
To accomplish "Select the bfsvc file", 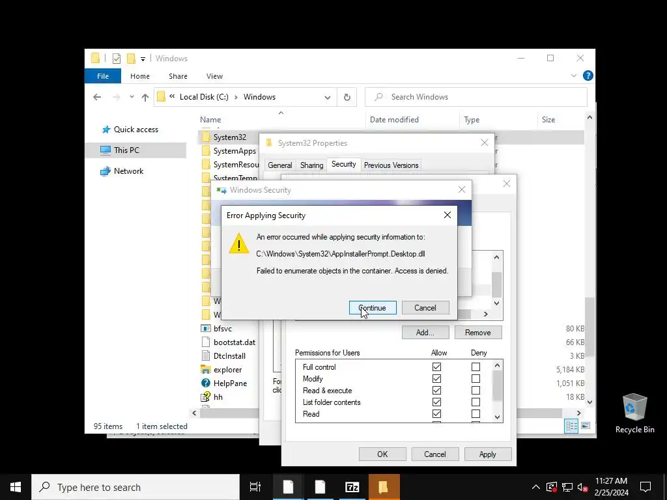I will click(x=223, y=329).
